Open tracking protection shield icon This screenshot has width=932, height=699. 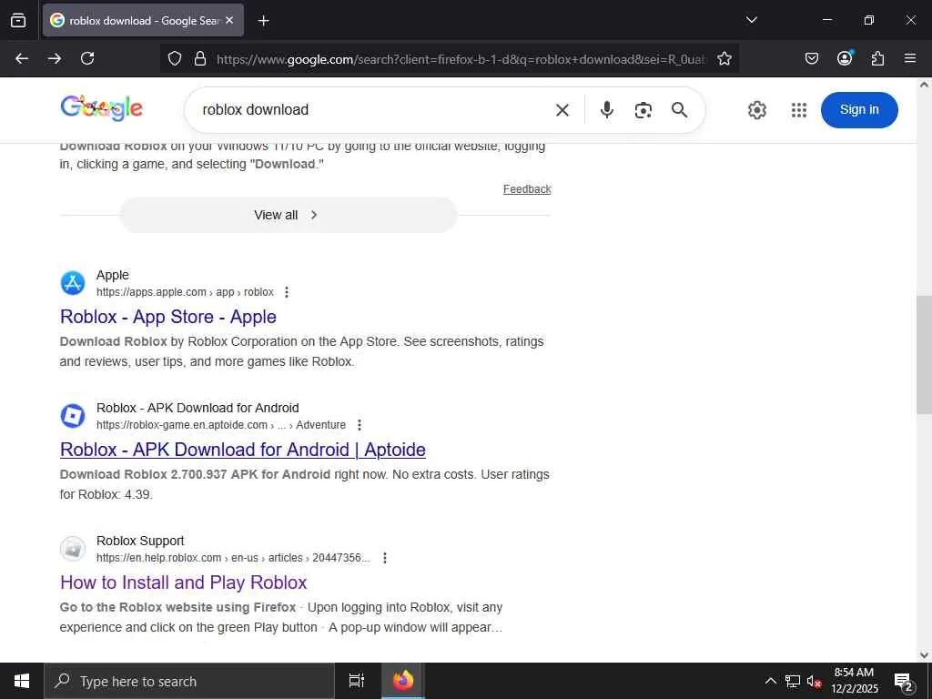174,58
